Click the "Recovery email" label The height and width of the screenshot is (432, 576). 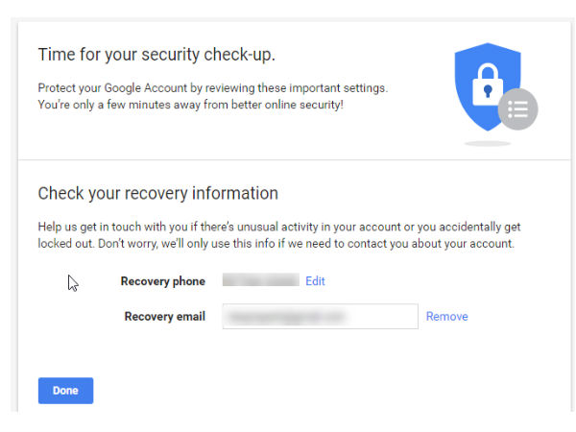click(x=164, y=317)
